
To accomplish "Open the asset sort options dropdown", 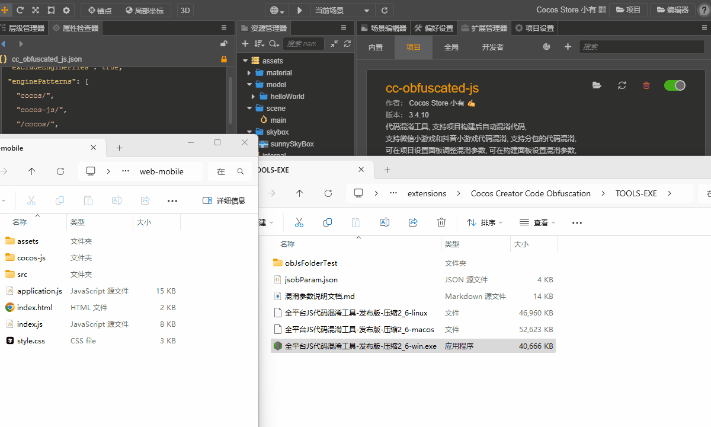I will click(x=260, y=44).
